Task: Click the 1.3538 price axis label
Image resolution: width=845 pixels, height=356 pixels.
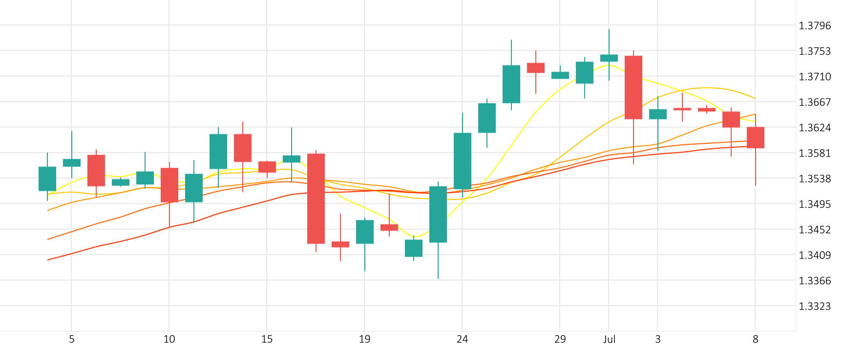Action: coord(814,179)
